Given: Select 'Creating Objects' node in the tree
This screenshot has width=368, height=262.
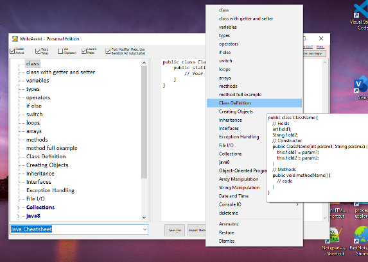Looking at the screenshot, I should 47,165.
